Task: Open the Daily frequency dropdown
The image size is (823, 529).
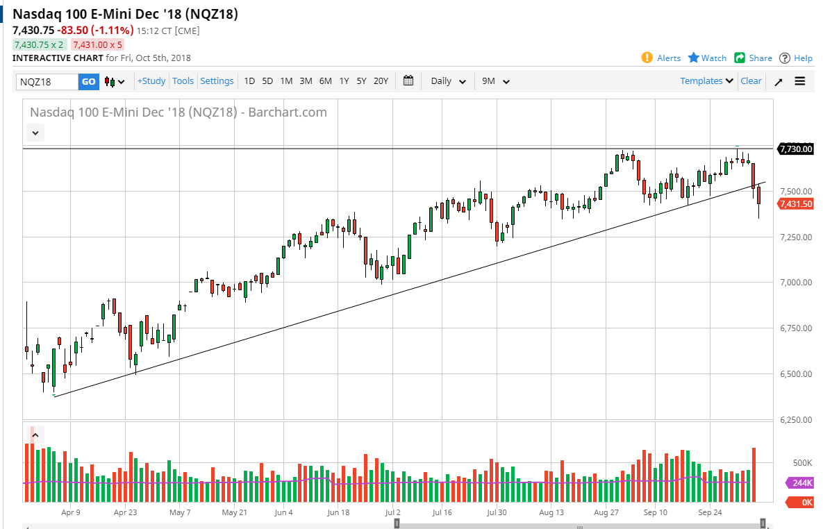Action: click(x=447, y=81)
